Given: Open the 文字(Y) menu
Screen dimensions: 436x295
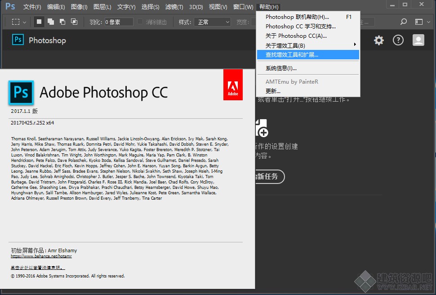Looking at the screenshot, I should 126,7.
